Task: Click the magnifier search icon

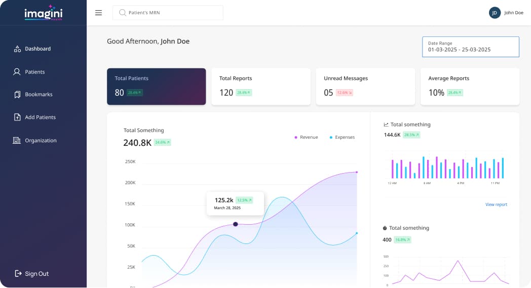Action: (x=122, y=13)
